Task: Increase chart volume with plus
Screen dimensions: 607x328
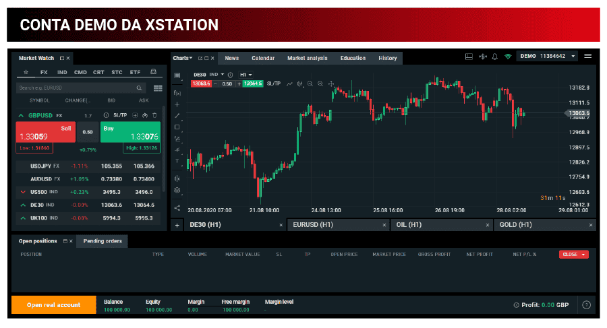Action: click(239, 84)
